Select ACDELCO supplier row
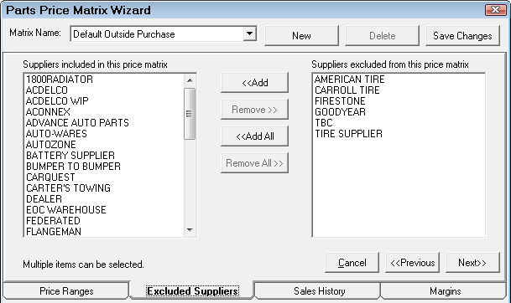Viewport: 511px width, 303px height. pyautogui.click(x=104, y=90)
